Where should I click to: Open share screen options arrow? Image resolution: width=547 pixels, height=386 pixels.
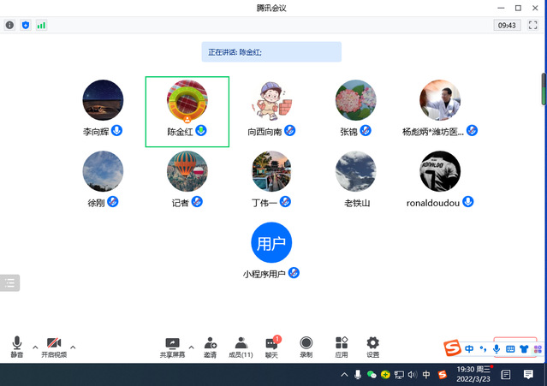(191, 347)
